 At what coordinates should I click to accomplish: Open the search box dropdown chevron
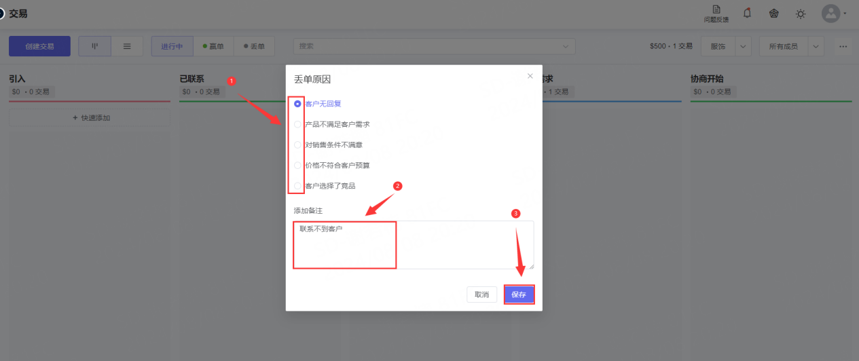coord(565,46)
